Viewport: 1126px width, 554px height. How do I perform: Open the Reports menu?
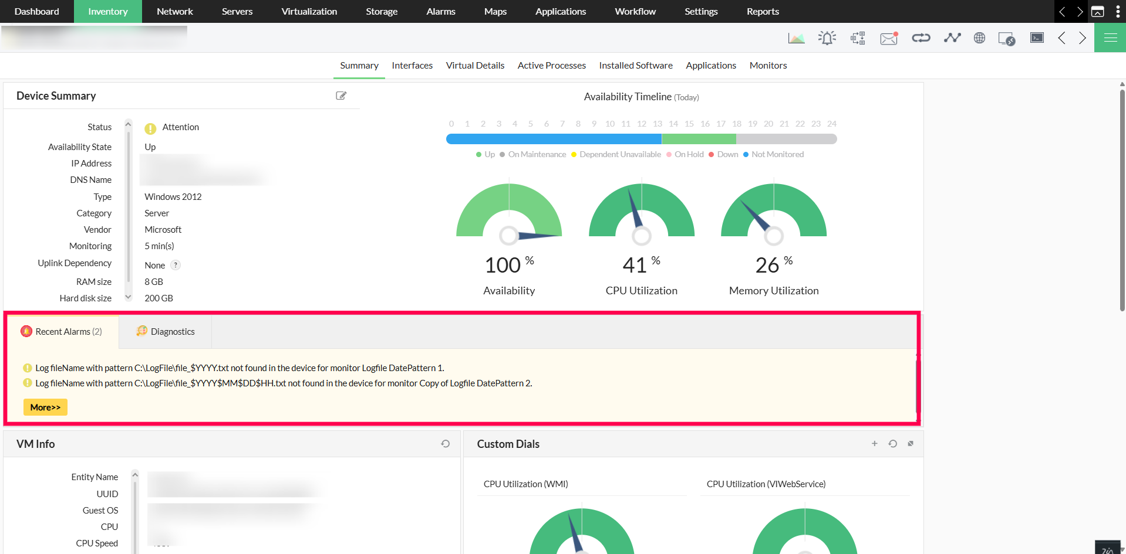pos(763,12)
